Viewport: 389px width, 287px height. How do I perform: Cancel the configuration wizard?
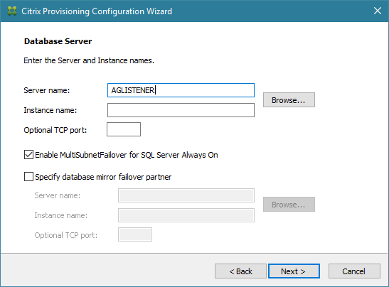tap(354, 271)
